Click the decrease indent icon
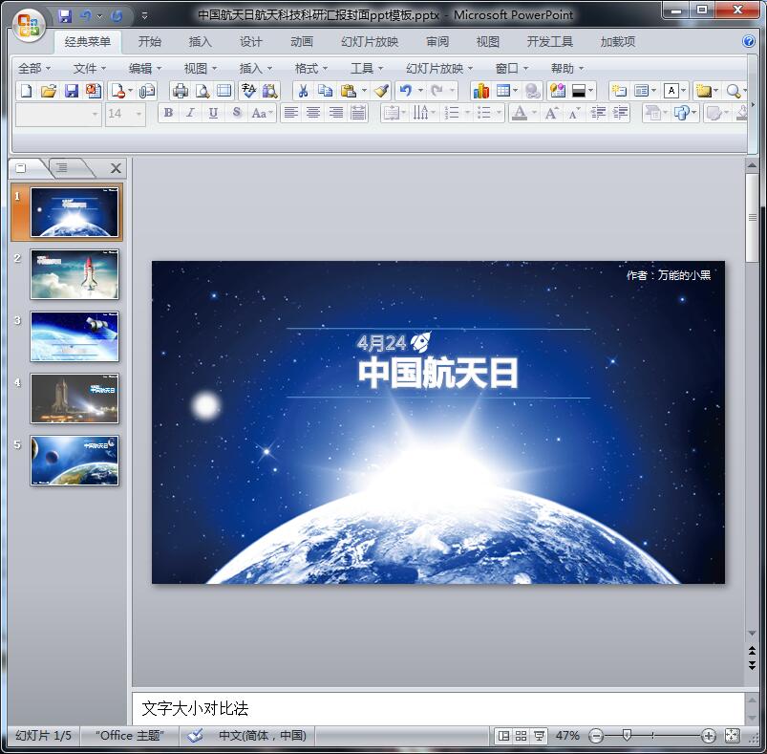The image size is (767, 754). pos(598,114)
